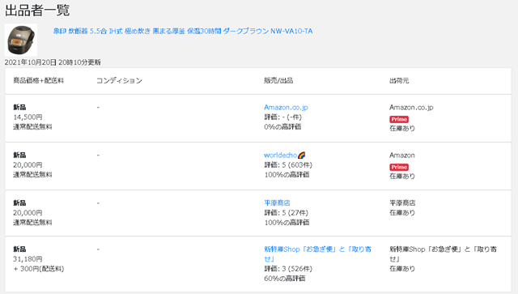Image resolution: width=518 pixels, height=294 pixels.
Task: Select 新特庫Shop shipper text in 出荷元 column
Action: point(443,254)
